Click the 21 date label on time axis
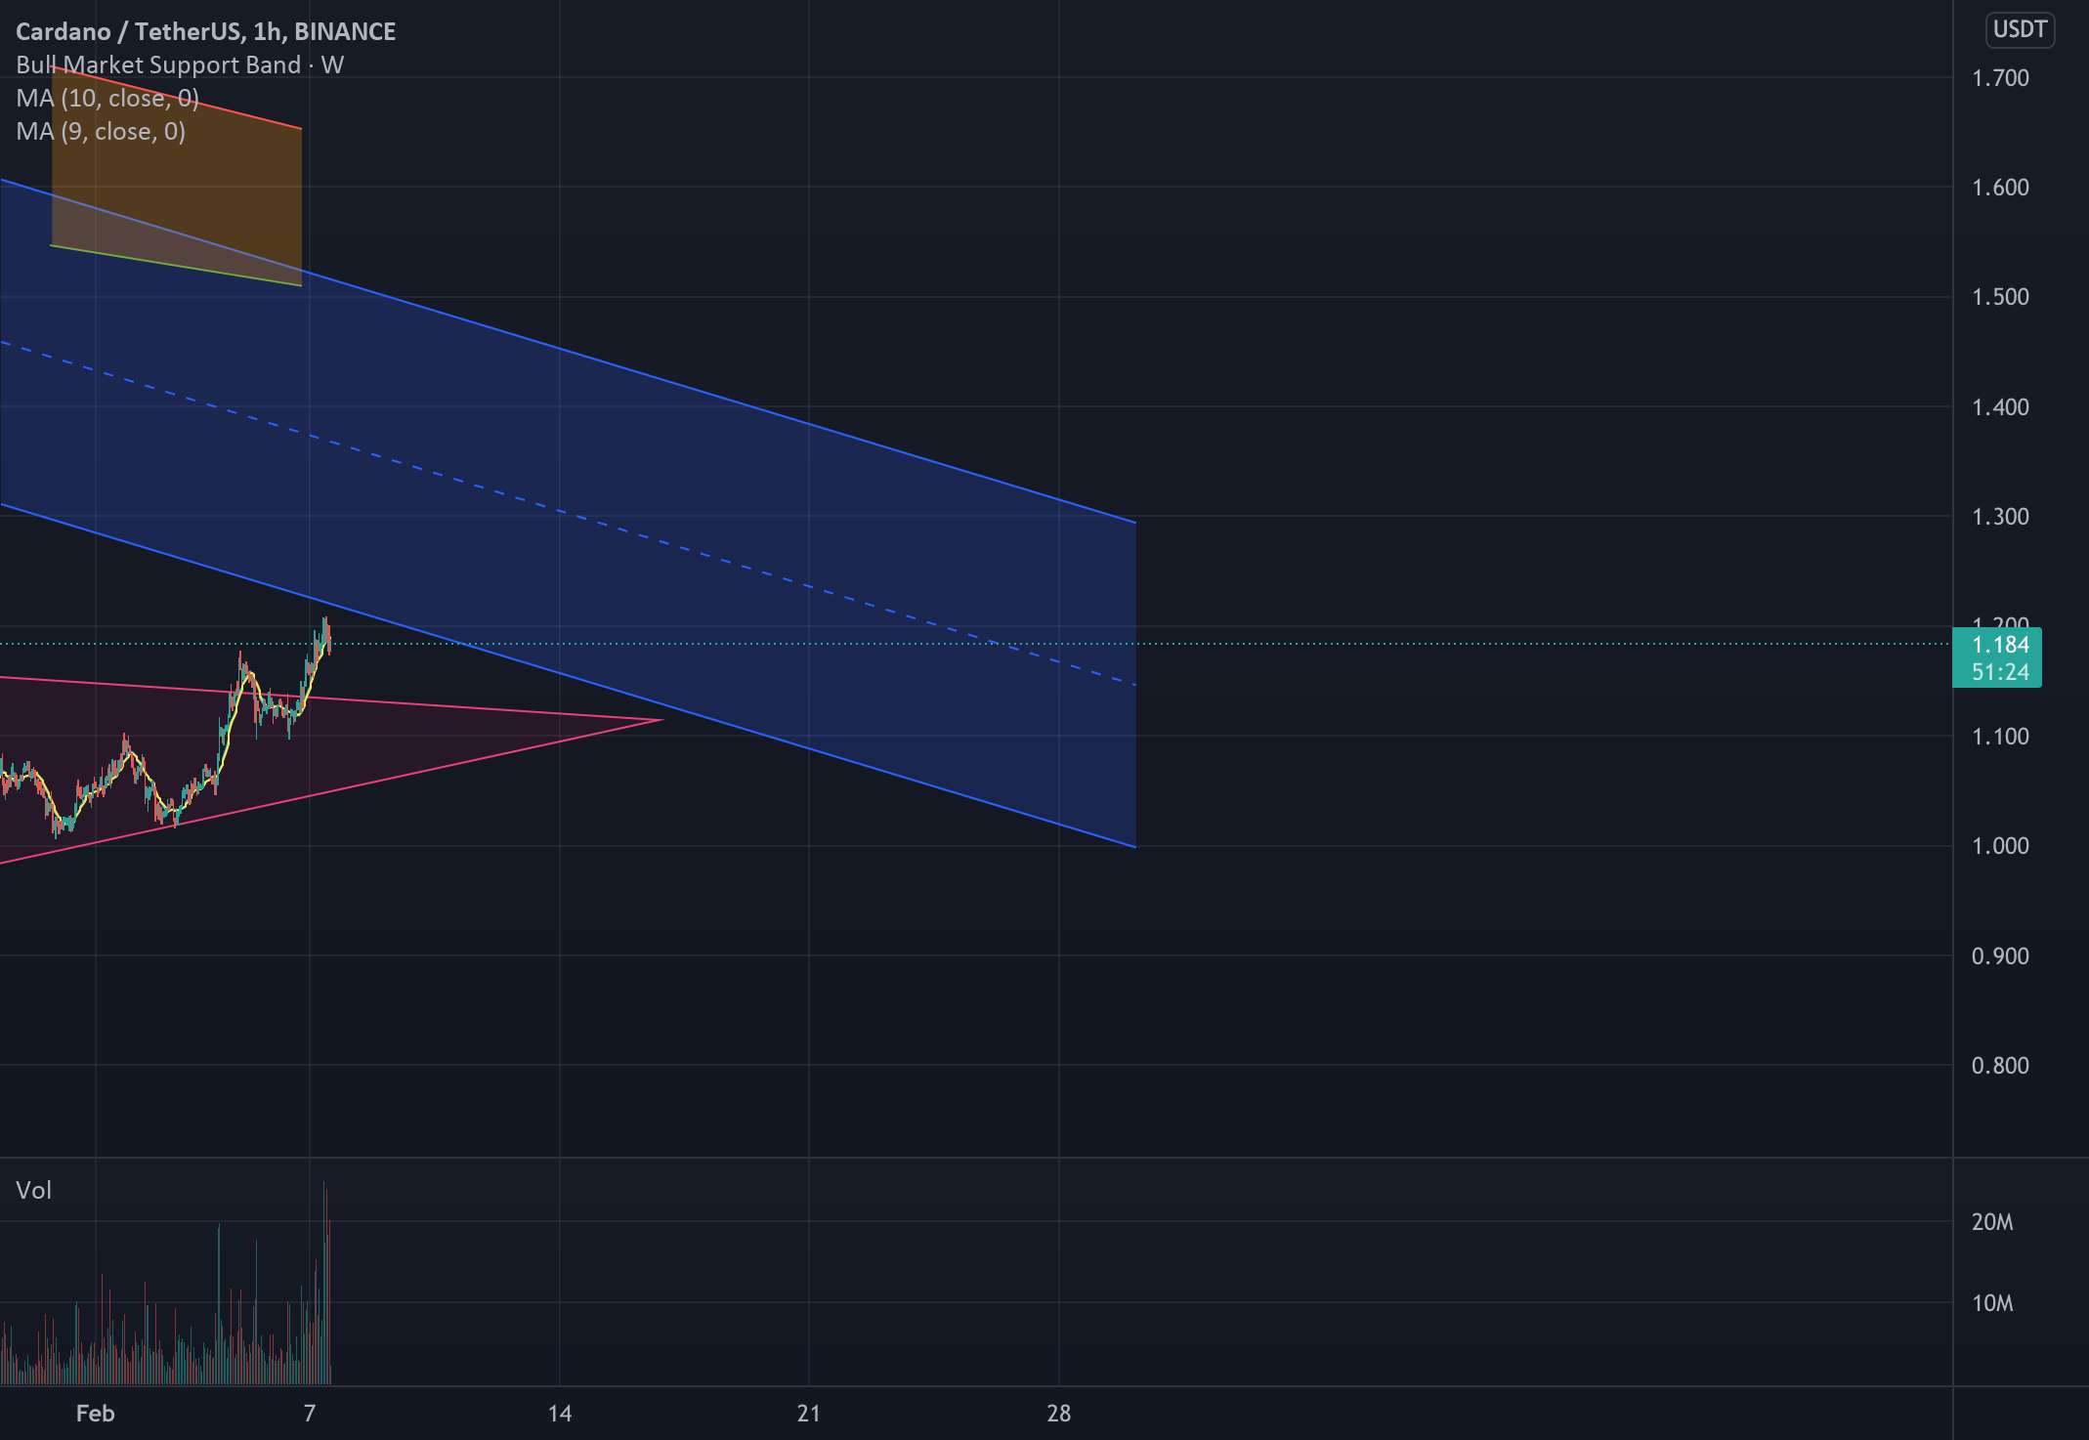Screen dimensions: 2089x1440 [808, 1413]
